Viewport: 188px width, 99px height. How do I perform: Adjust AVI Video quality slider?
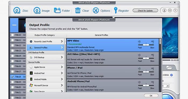pos(146,58)
